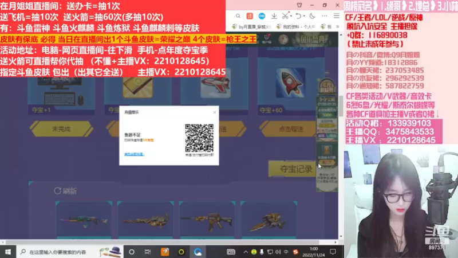Select the gold M4 rifle skin thumbnail

point(207,220)
